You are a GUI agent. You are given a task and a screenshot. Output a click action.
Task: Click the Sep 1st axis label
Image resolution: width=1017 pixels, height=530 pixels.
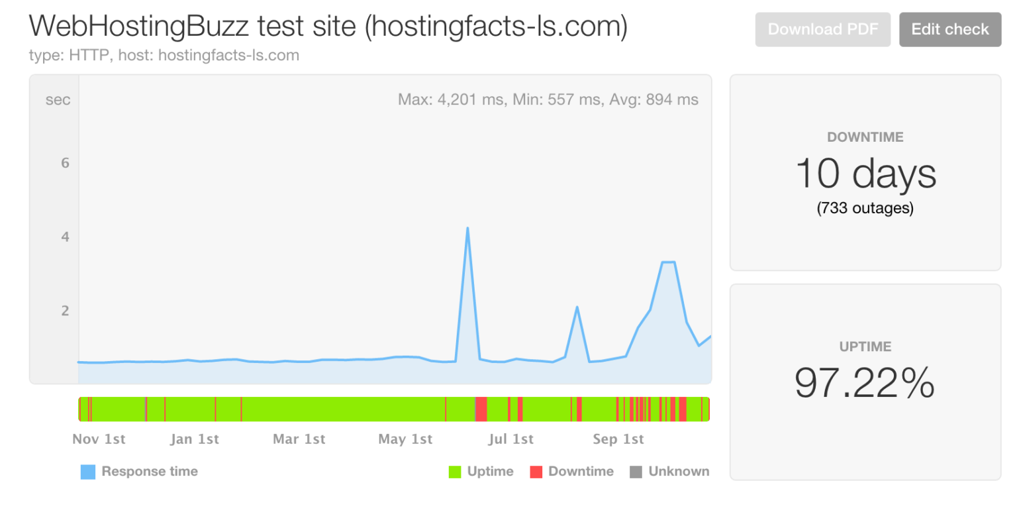click(618, 439)
